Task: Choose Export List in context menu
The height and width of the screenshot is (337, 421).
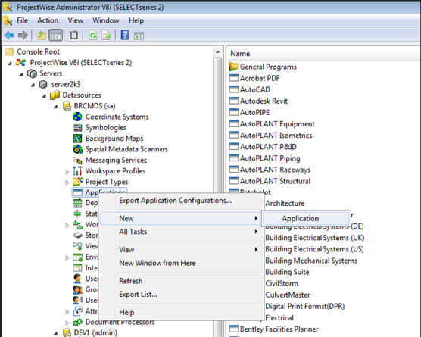Action: tap(181, 295)
